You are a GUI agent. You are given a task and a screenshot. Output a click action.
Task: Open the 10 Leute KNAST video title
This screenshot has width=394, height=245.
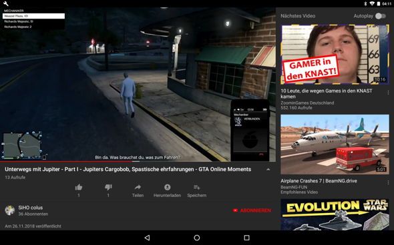[x=327, y=94]
